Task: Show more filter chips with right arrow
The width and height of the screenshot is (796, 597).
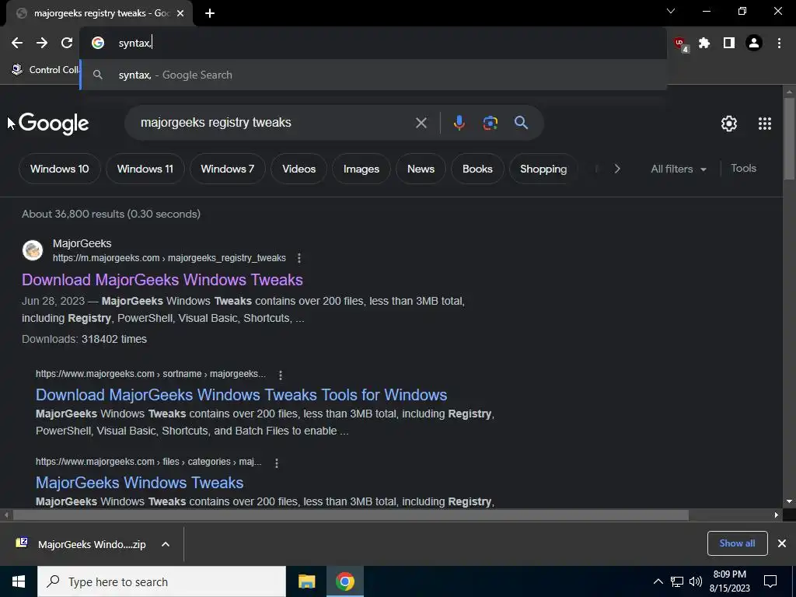Action: point(616,169)
